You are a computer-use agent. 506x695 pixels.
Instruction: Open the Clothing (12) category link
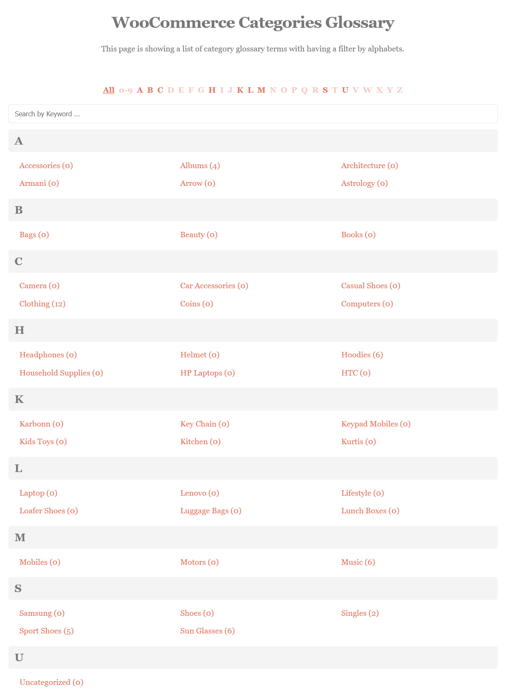tap(42, 304)
